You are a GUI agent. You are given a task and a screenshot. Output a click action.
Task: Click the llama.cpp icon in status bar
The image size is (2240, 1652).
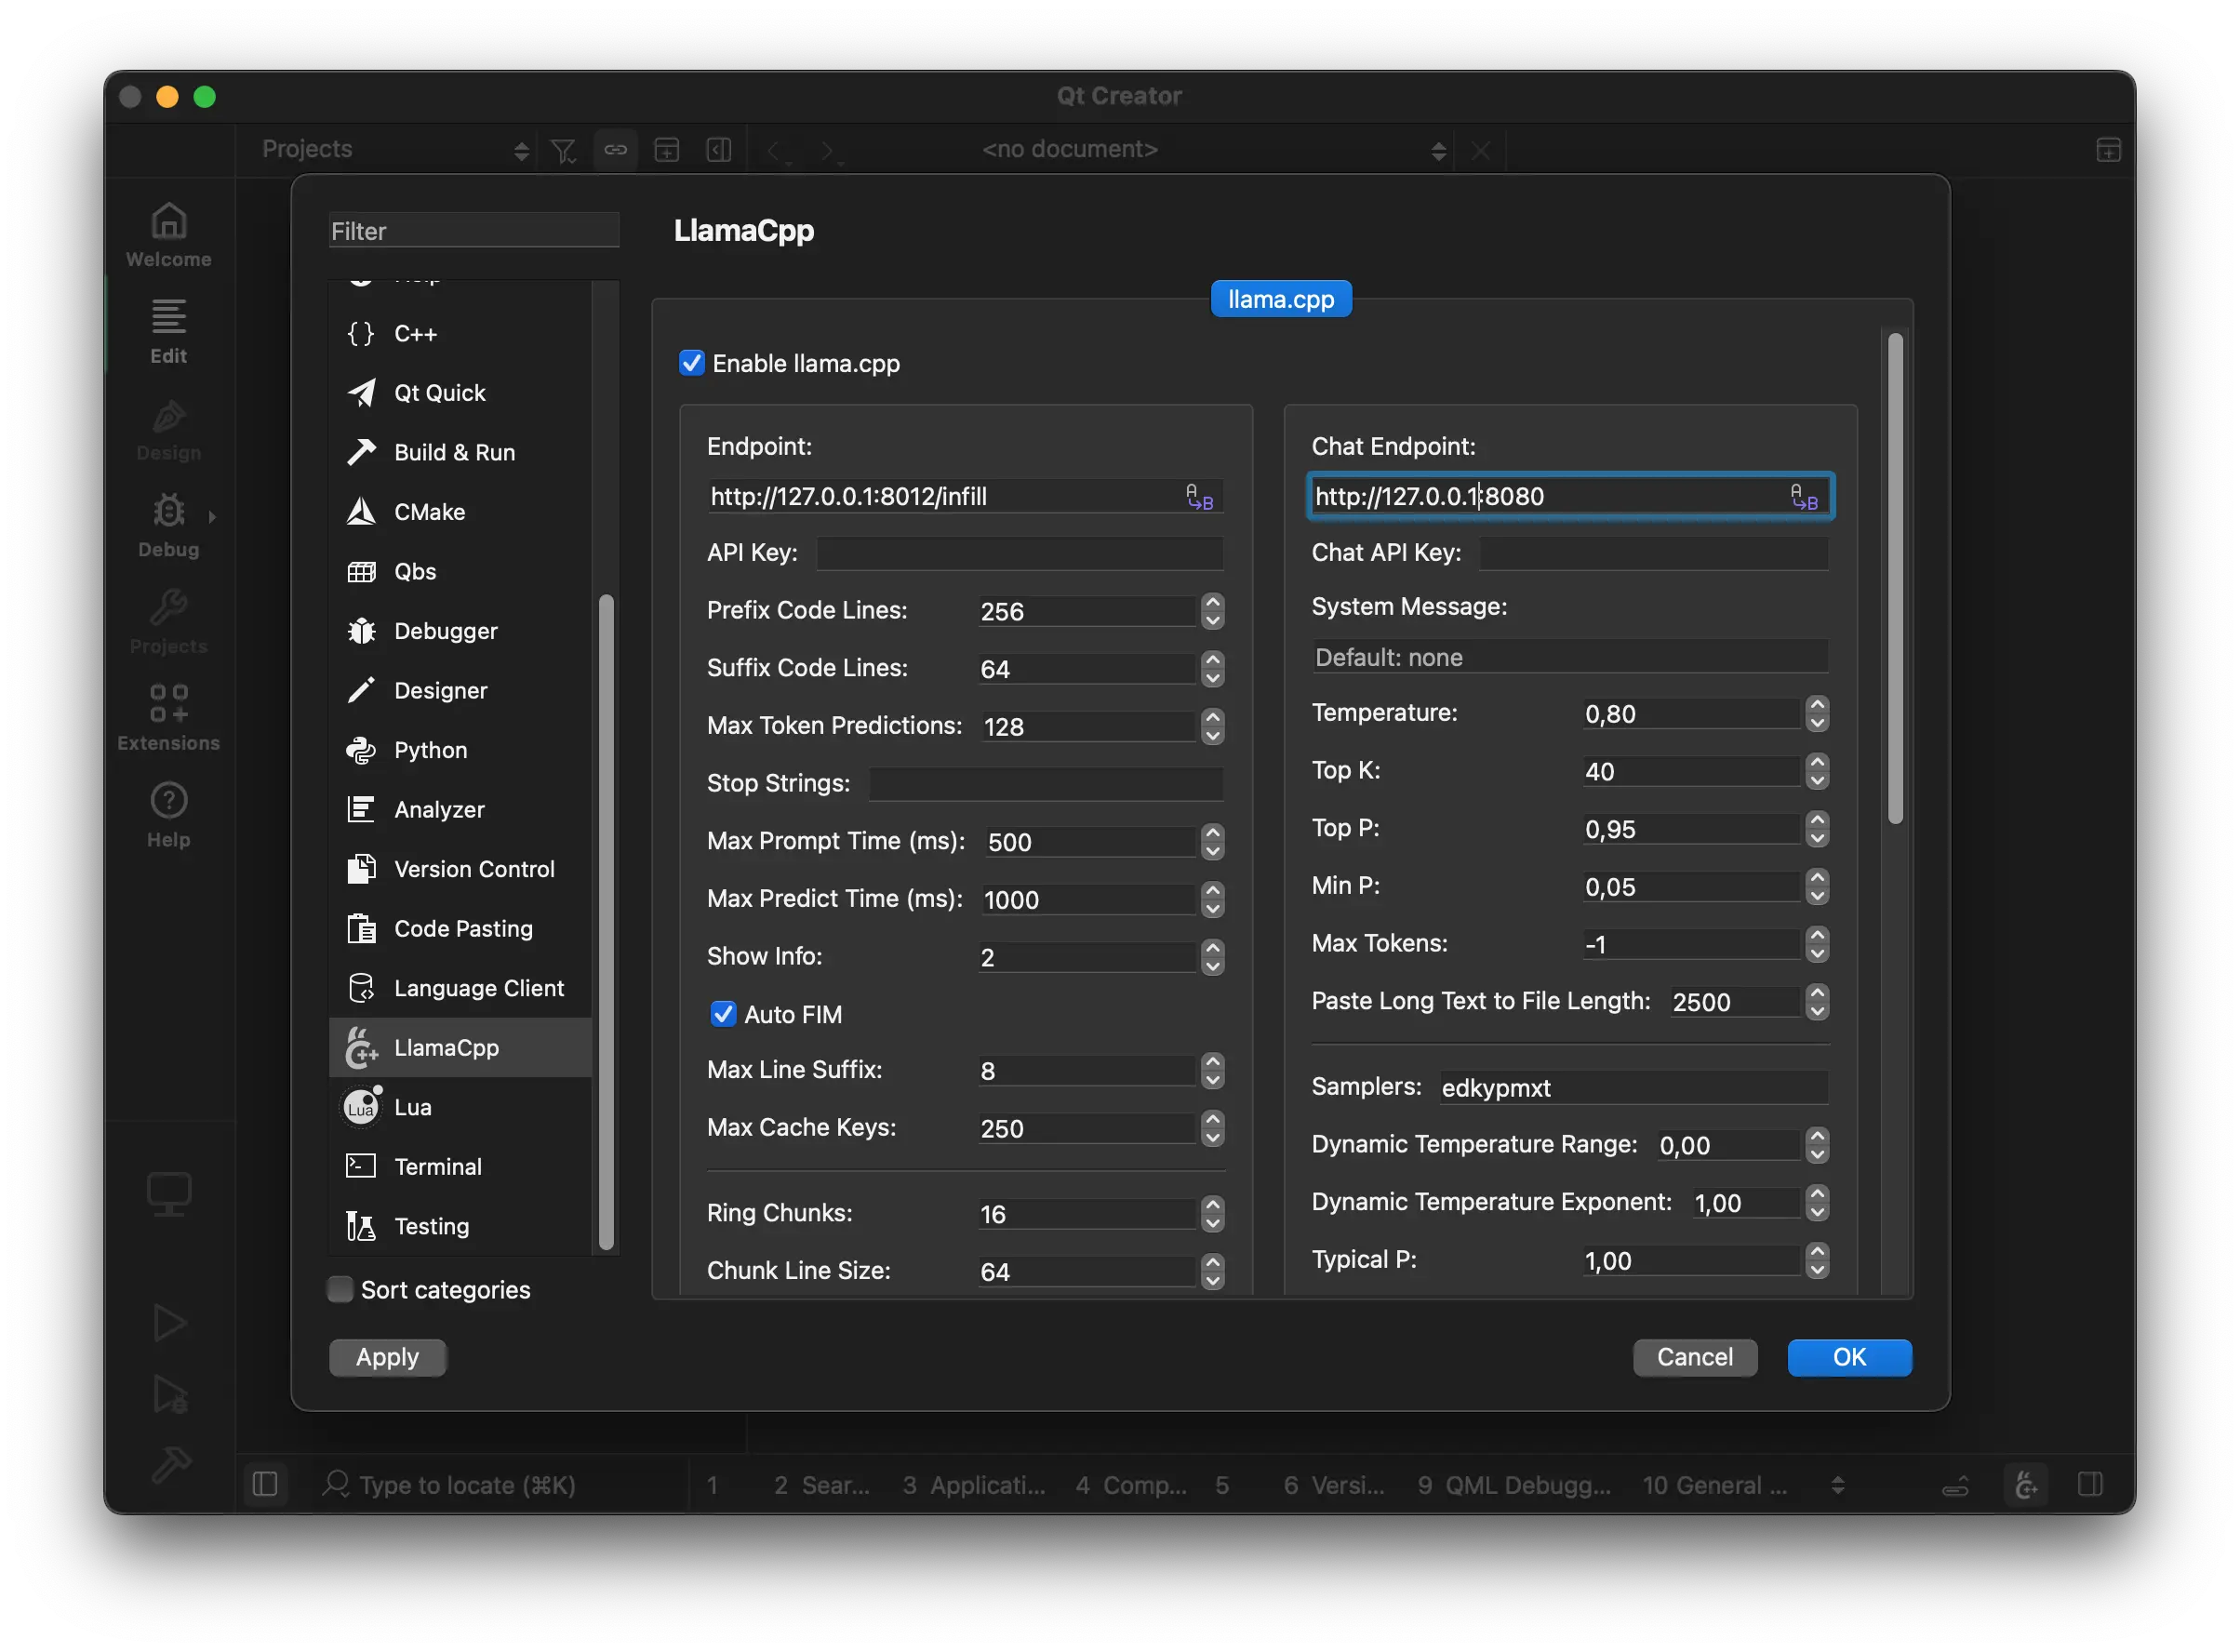(x=2026, y=1485)
